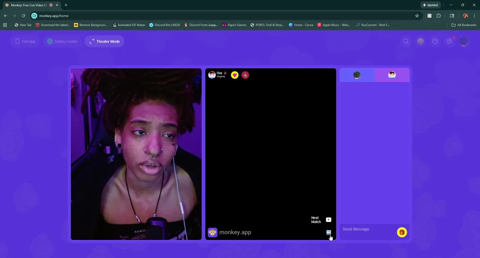Close the Monkey tab

(x=57, y=5)
